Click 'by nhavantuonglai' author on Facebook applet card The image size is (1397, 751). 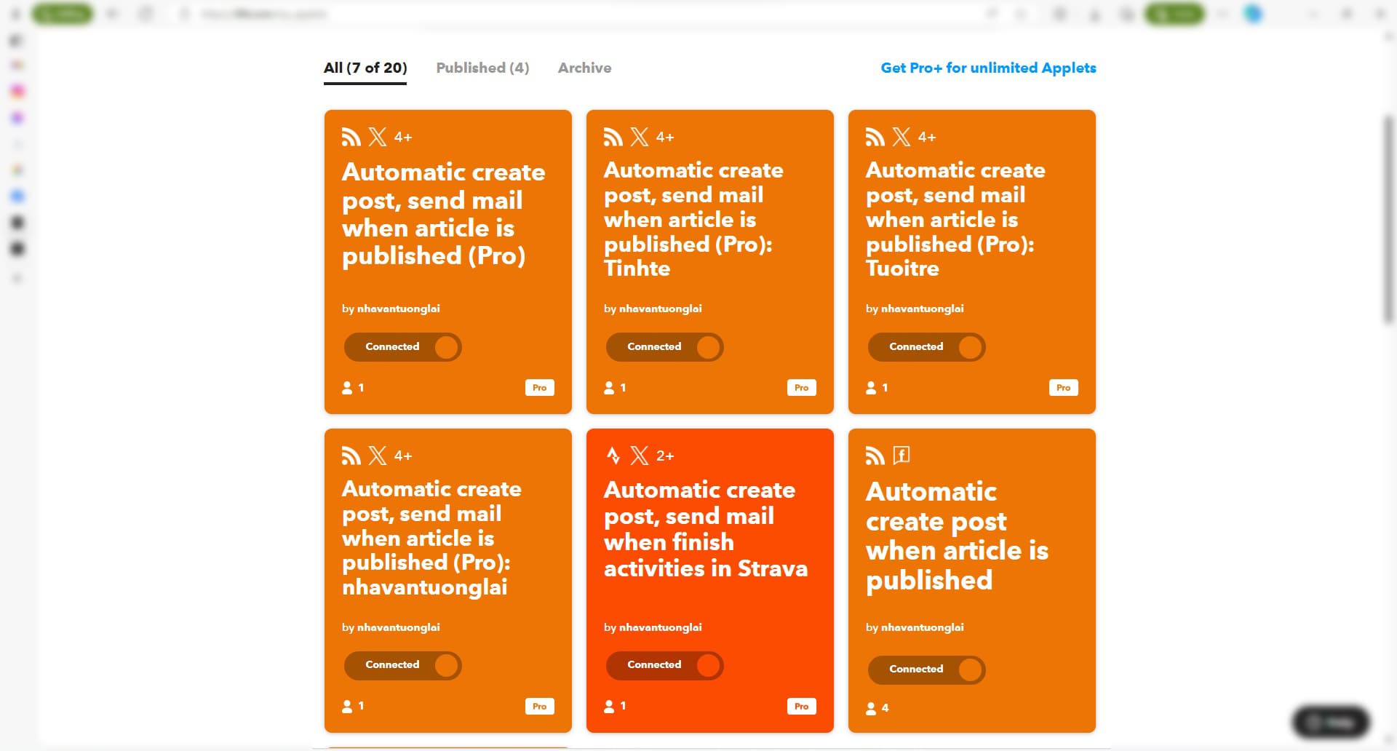click(x=915, y=627)
